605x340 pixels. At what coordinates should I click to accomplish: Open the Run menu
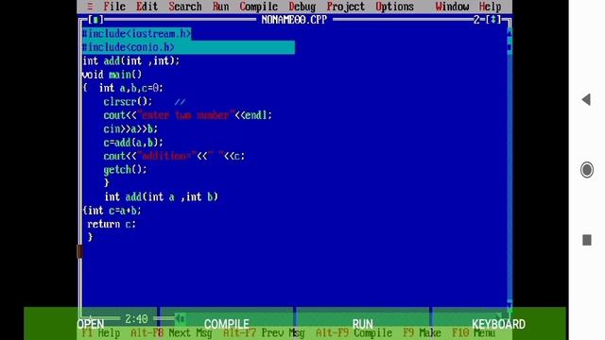click(220, 7)
